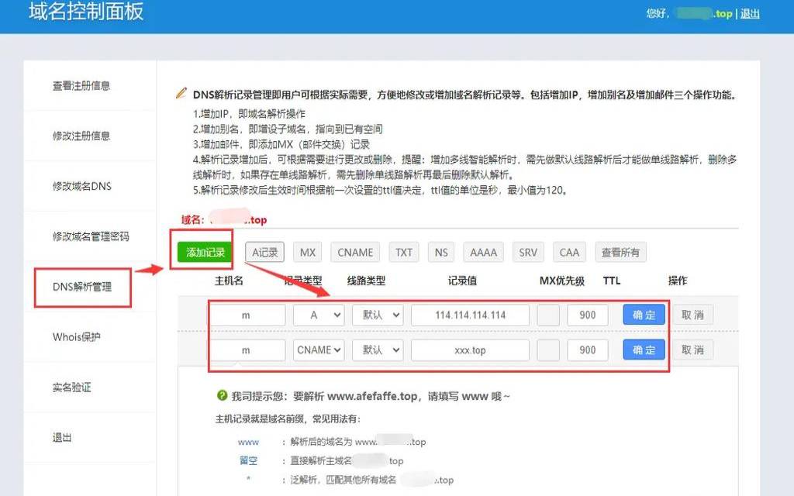Select the TXT record filter
794x496 pixels.
(x=403, y=252)
